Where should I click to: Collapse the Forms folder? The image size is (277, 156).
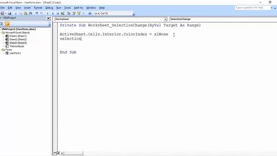(3, 50)
